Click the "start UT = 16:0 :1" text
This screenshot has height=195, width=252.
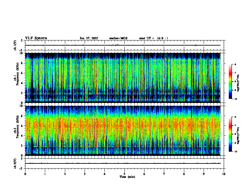[x=154, y=38]
